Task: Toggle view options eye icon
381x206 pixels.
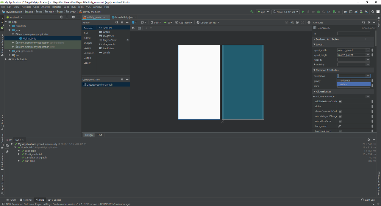Action: pyautogui.click(x=133, y=28)
